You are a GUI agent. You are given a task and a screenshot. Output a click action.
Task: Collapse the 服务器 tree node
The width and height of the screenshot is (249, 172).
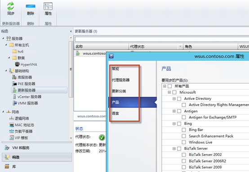click(3, 38)
